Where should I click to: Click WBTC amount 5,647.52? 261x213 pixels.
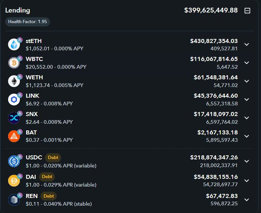point(227,67)
